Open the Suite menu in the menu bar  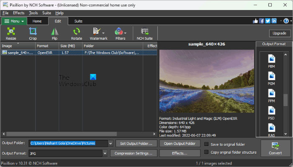pyautogui.click(x=47, y=13)
